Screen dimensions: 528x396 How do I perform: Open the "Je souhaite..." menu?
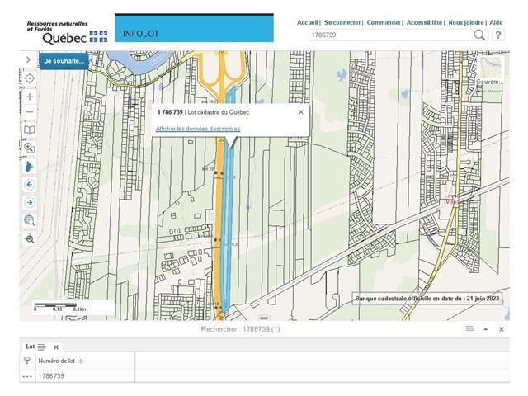(64, 60)
